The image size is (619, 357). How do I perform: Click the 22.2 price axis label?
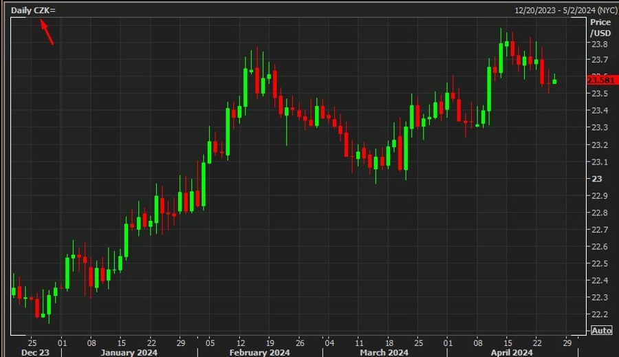[x=599, y=314]
